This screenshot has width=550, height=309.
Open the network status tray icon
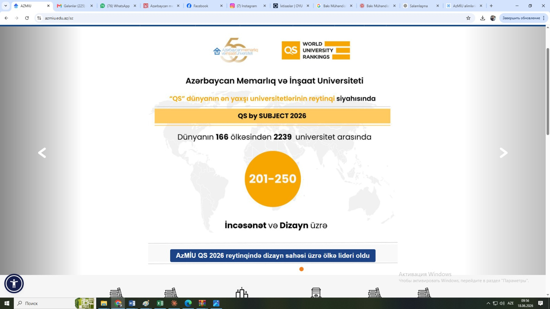pyautogui.click(x=495, y=303)
